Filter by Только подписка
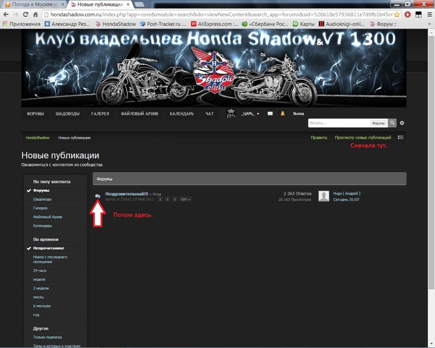 [47, 337]
